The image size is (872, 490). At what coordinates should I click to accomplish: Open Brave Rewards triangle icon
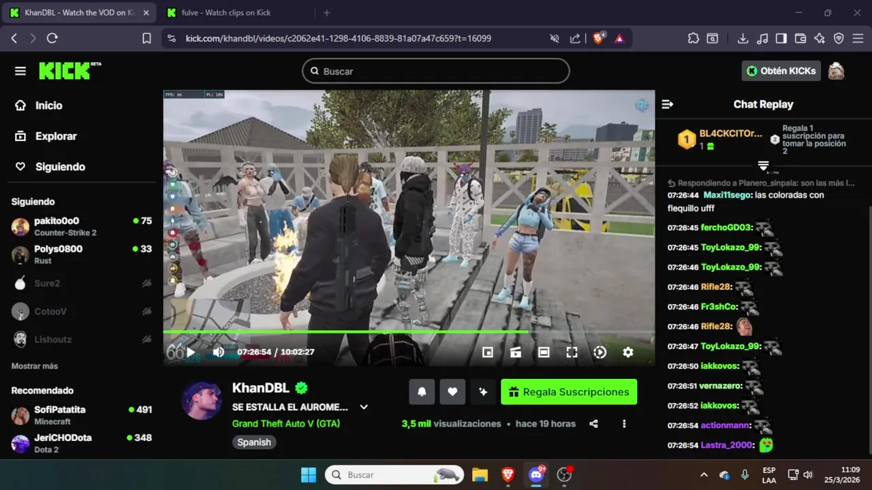pyautogui.click(x=619, y=39)
